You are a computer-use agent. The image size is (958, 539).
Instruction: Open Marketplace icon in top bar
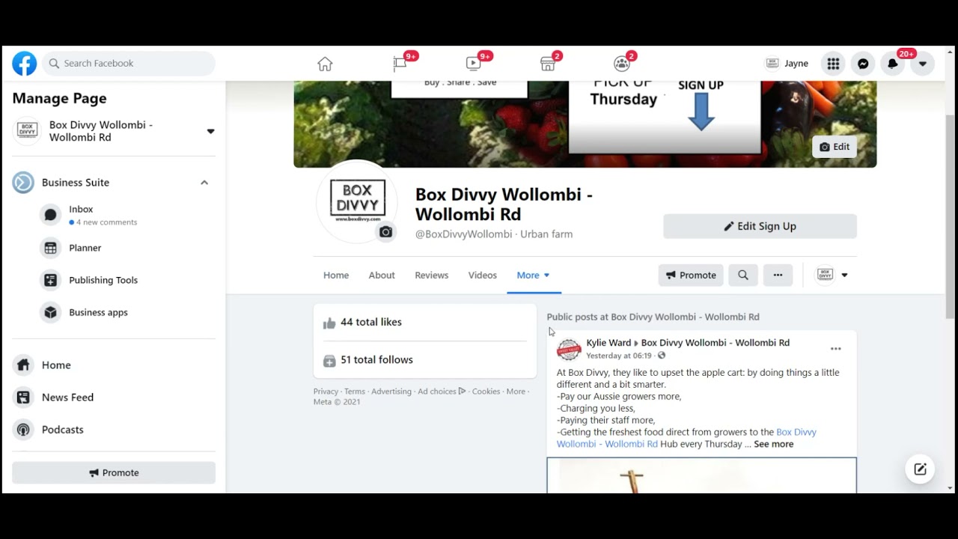548,64
